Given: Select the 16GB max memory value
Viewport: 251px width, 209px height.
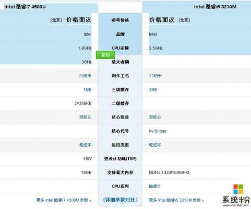Looking at the screenshot, I should pyautogui.click(x=86, y=172).
